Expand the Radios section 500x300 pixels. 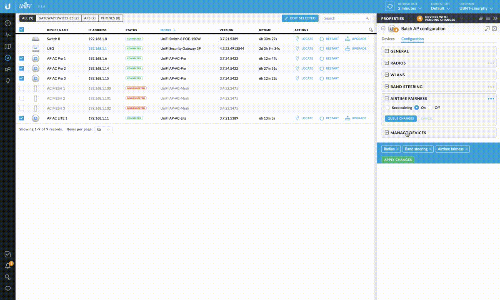tap(387, 63)
